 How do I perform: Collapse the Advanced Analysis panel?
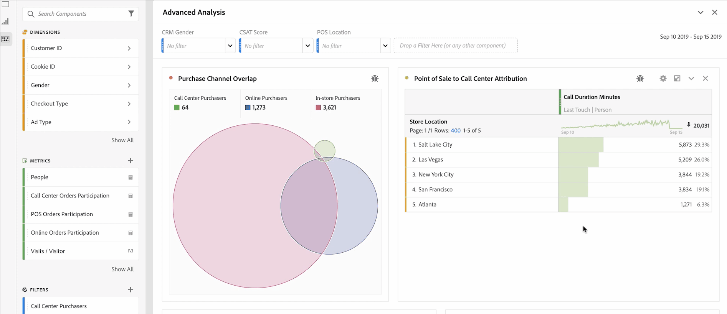pos(701,12)
